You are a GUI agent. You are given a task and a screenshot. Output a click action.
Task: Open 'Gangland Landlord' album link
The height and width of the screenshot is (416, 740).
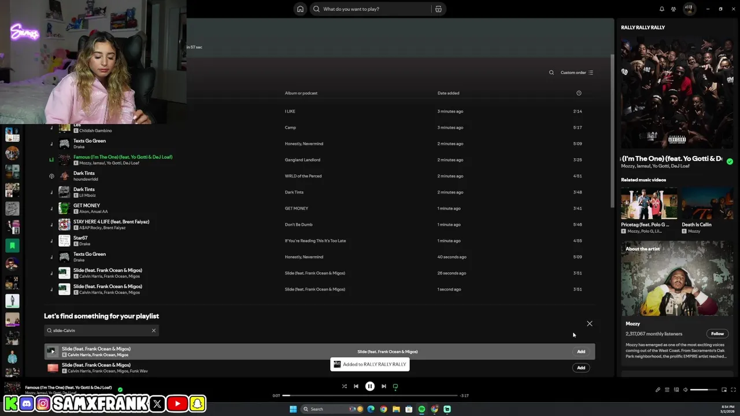point(302,159)
